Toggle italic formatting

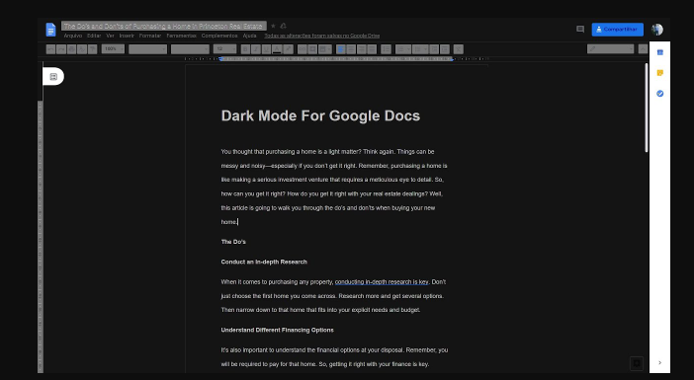point(255,49)
